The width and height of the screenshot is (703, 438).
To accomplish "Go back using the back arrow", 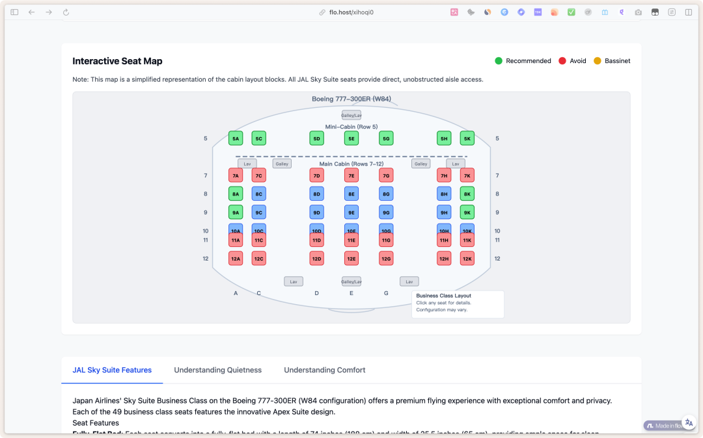I will pos(31,12).
